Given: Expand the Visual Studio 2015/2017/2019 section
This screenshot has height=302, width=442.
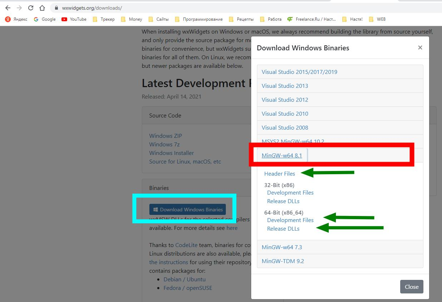Looking at the screenshot, I should point(299,72).
